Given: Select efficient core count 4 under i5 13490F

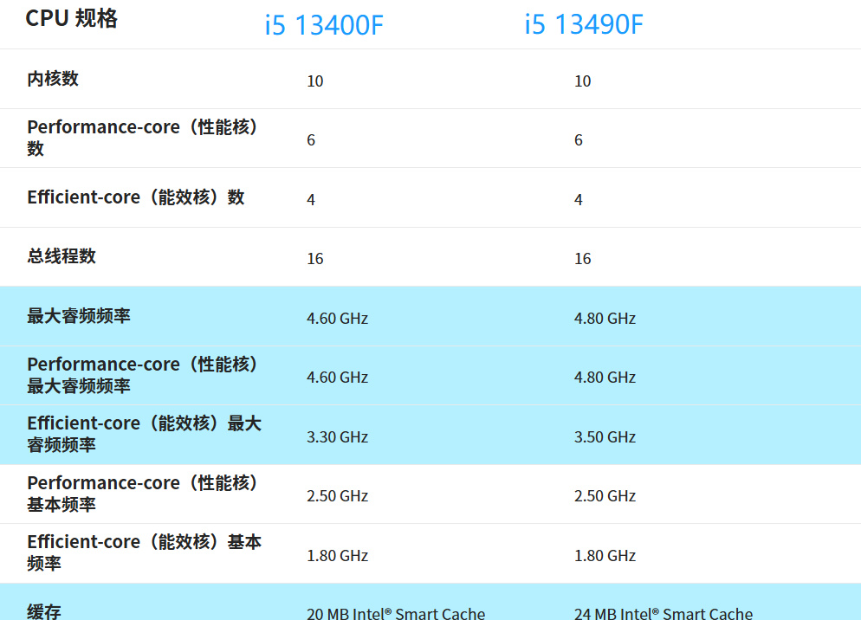Looking at the screenshot, I should coord(579,200).
